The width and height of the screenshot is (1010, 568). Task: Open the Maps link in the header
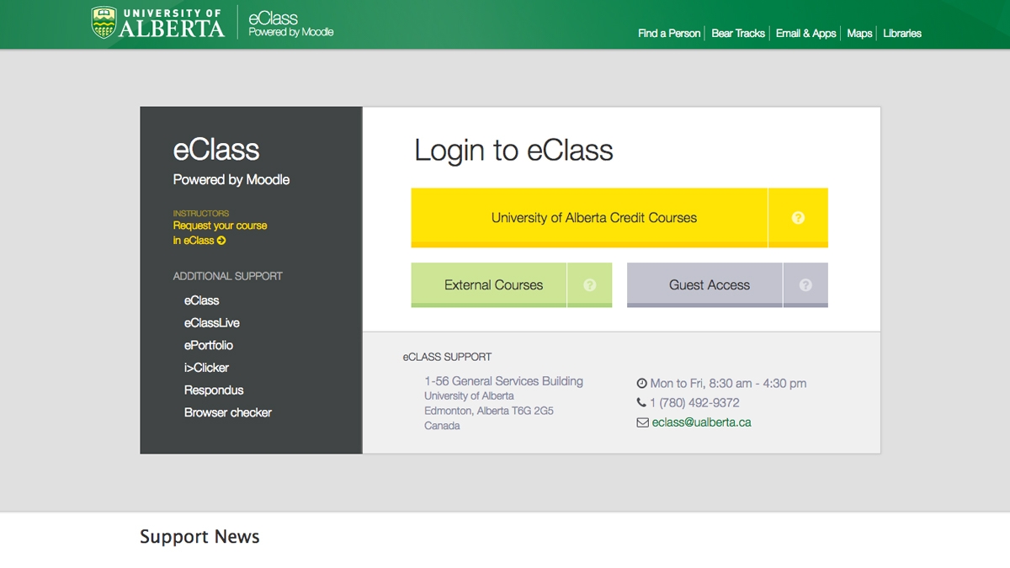coord(858,33)
